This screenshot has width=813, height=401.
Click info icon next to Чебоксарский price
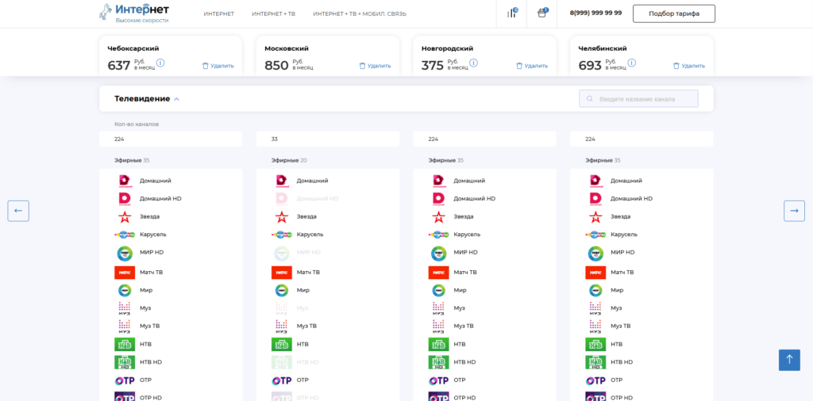[160, 63]
